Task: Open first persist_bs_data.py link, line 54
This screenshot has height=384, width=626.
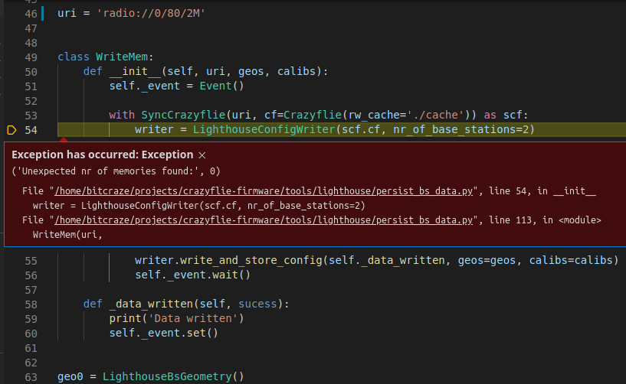Action: pos(264,191)
